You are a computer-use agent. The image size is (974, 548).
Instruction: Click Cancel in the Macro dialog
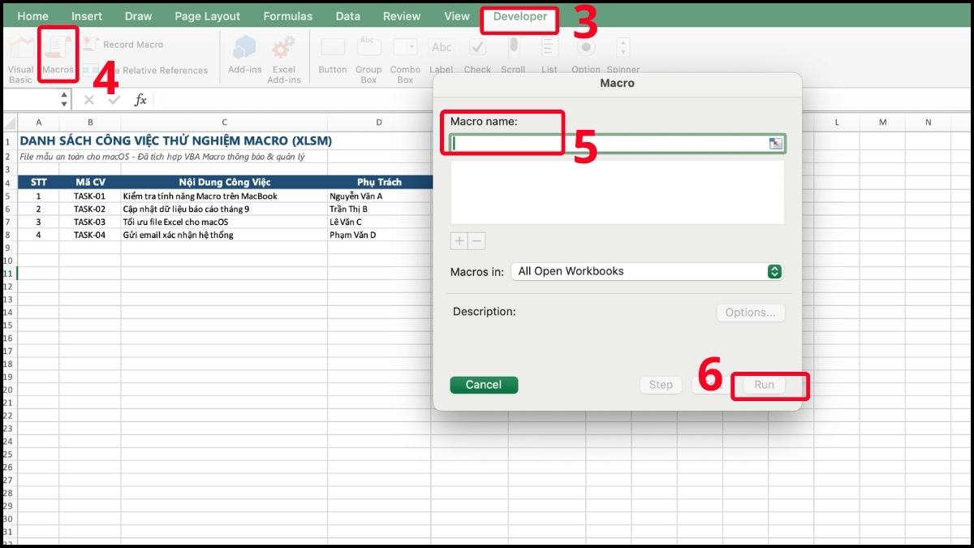tap(484, 385)
